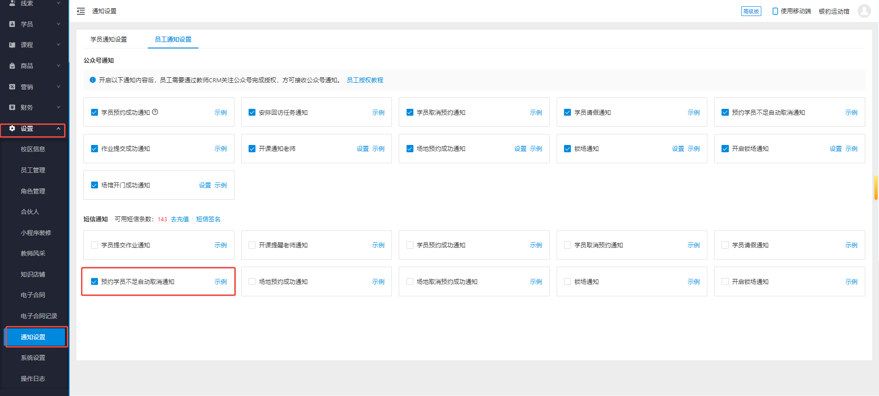Click 高级版 badge
This screenshot has height=396, width=879.
click(x=751, y=11)
